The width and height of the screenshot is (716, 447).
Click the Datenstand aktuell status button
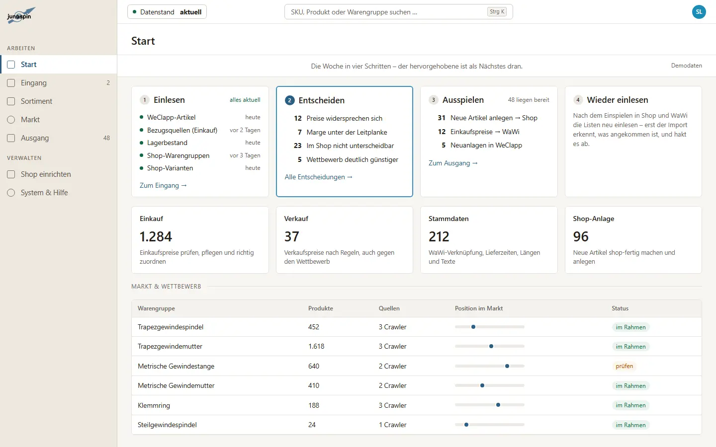(167, 12)
